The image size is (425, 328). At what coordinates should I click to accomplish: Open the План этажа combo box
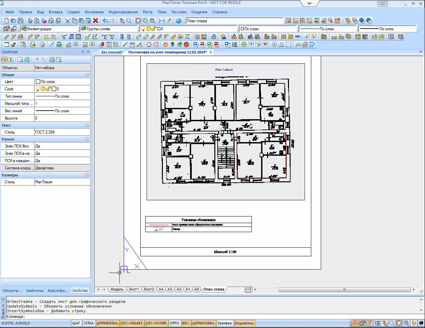pos(234,21)
